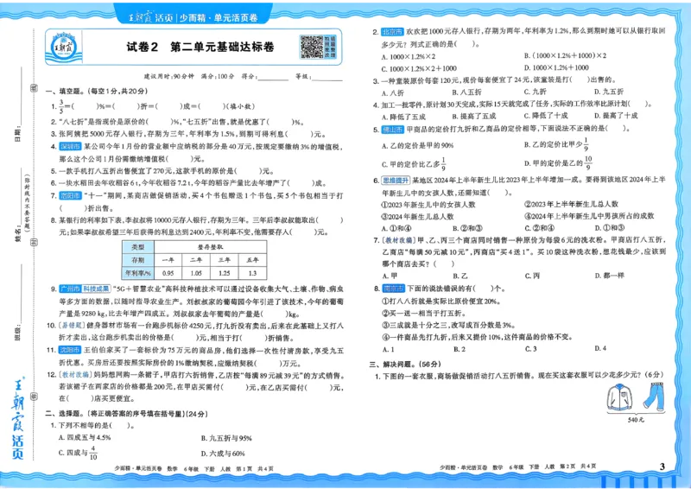
Task: Select option A. 降低了五成
Action: click(403, 117)
